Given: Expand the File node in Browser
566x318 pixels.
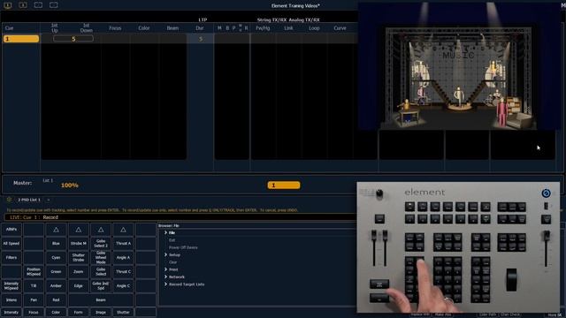Looking at the screenshot, I should pos(165,233).
